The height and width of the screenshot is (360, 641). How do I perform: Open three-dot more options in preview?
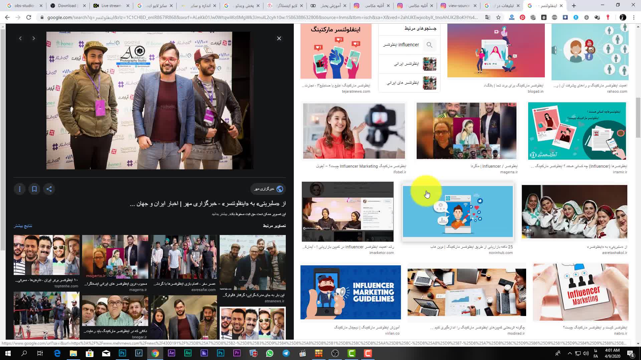[20, 189]
